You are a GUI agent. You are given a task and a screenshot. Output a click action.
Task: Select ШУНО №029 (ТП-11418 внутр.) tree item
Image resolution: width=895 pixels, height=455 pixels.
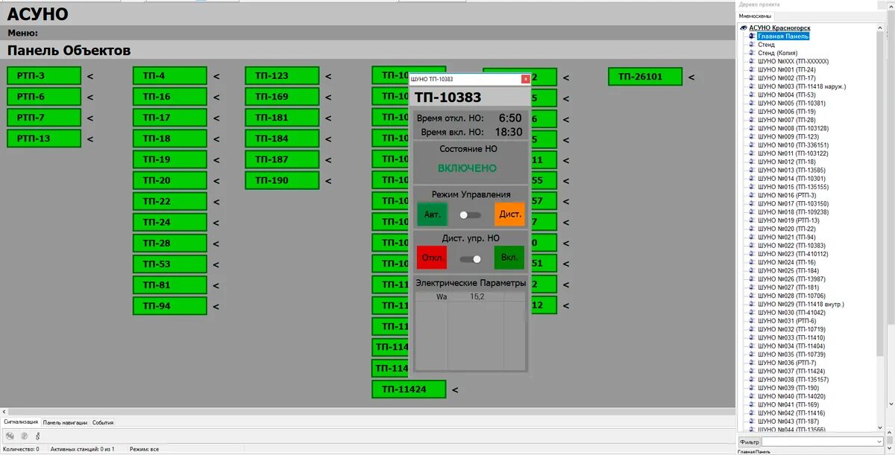pyautogui.click(x=801, y=304)
